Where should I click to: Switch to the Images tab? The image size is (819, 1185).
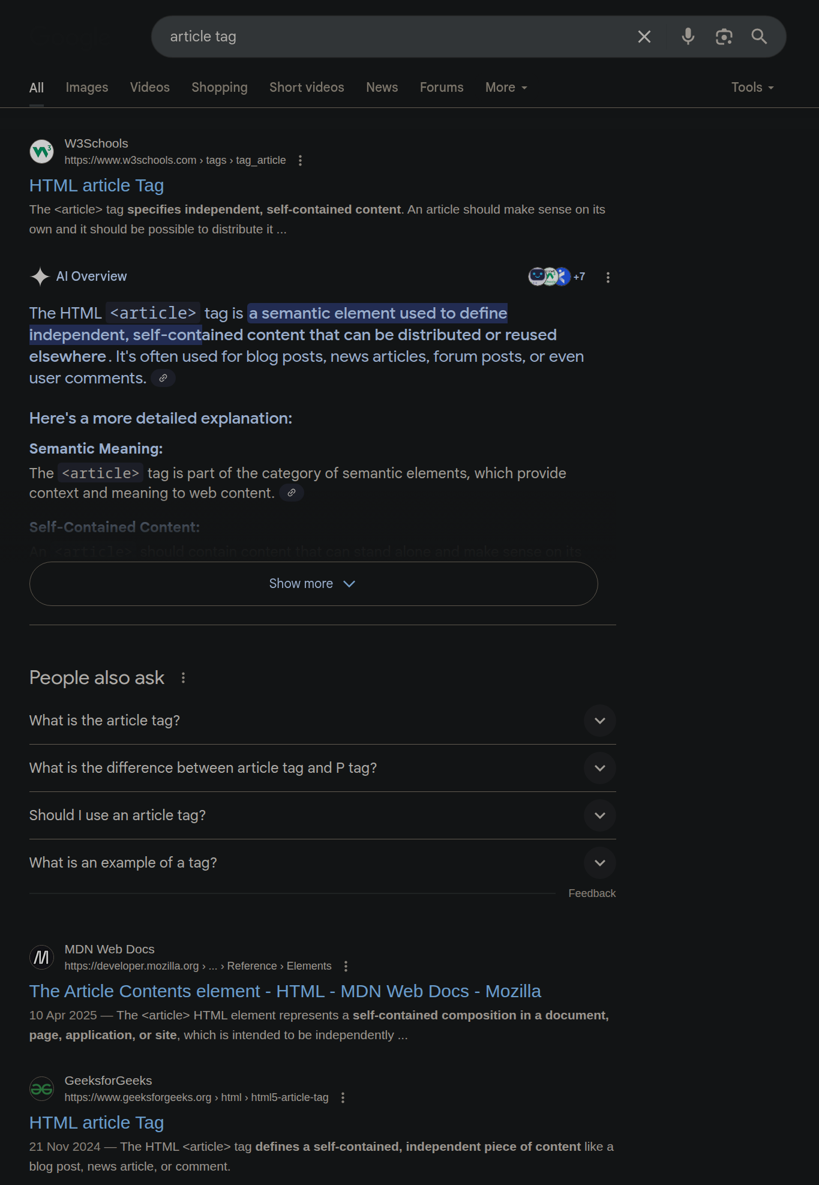[87, 88]
